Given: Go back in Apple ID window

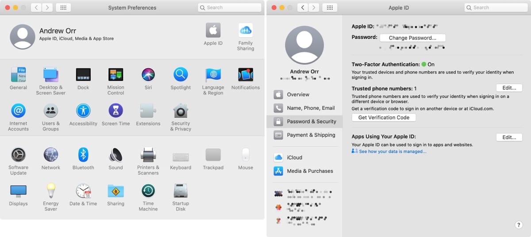Looking at the screenshot, I should coord(303,8).
